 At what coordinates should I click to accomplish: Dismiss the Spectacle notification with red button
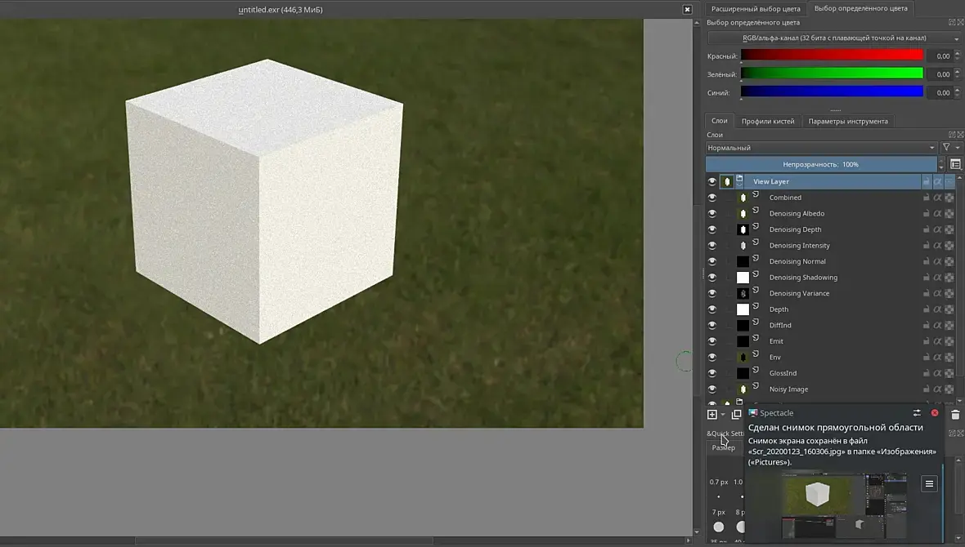[x=935, y=413]
